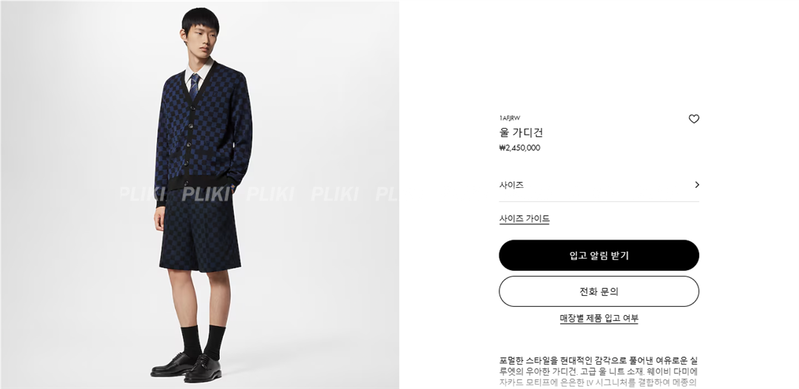Screen dimensions: 799x389
Task: Open the 사이즈 가이드 link
Action: tap(525, 219)
